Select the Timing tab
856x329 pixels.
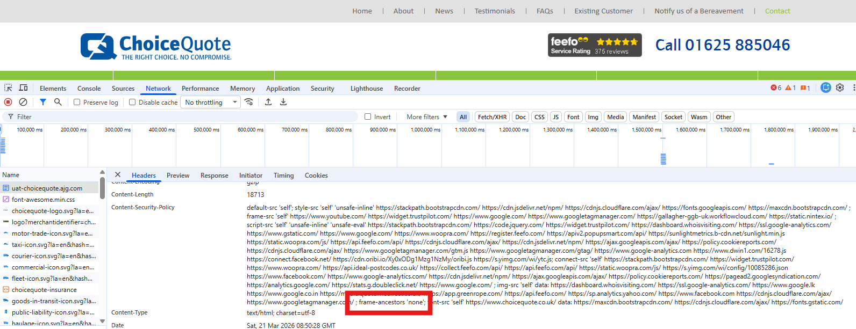coord(283,176)
